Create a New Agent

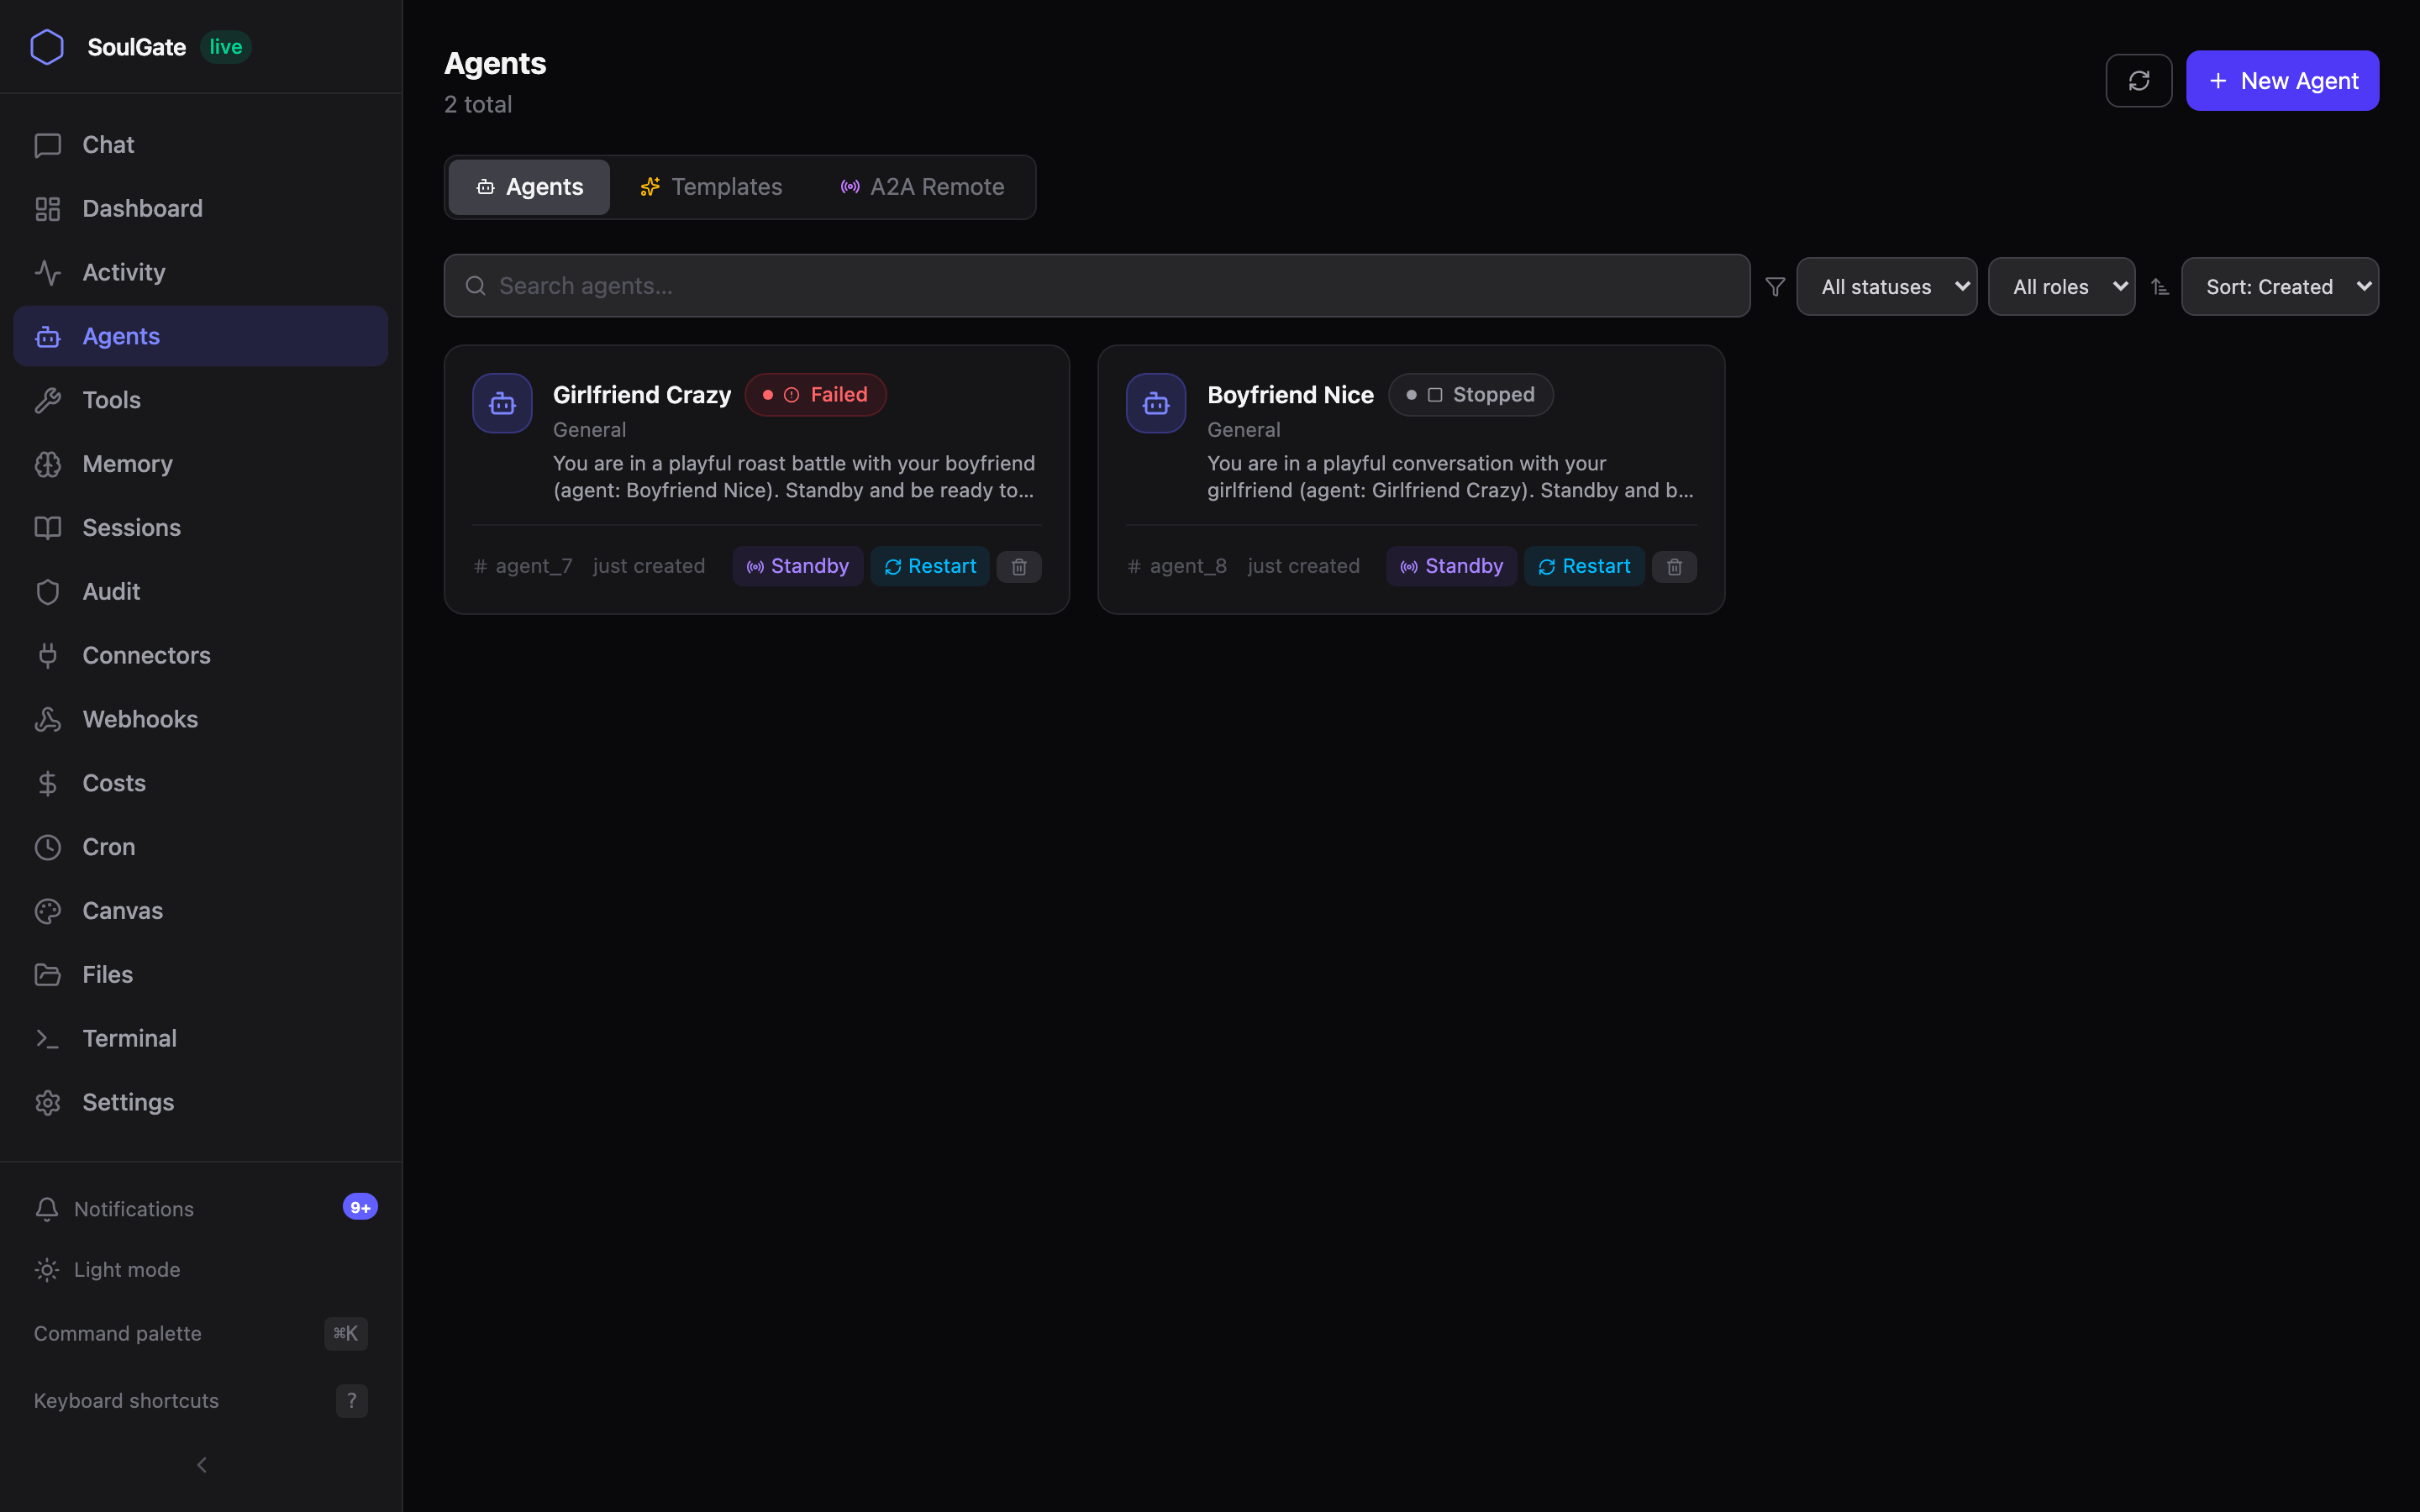[2282, 81]
